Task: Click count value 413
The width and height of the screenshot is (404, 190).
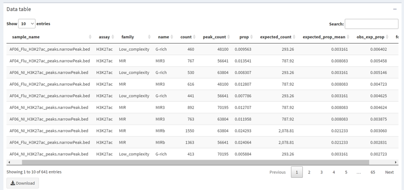Action: coord(191,154)
